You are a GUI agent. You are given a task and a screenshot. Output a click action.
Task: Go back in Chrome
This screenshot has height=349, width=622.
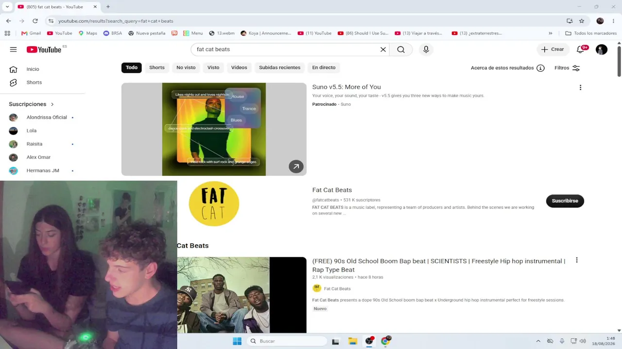pos(9,21)
